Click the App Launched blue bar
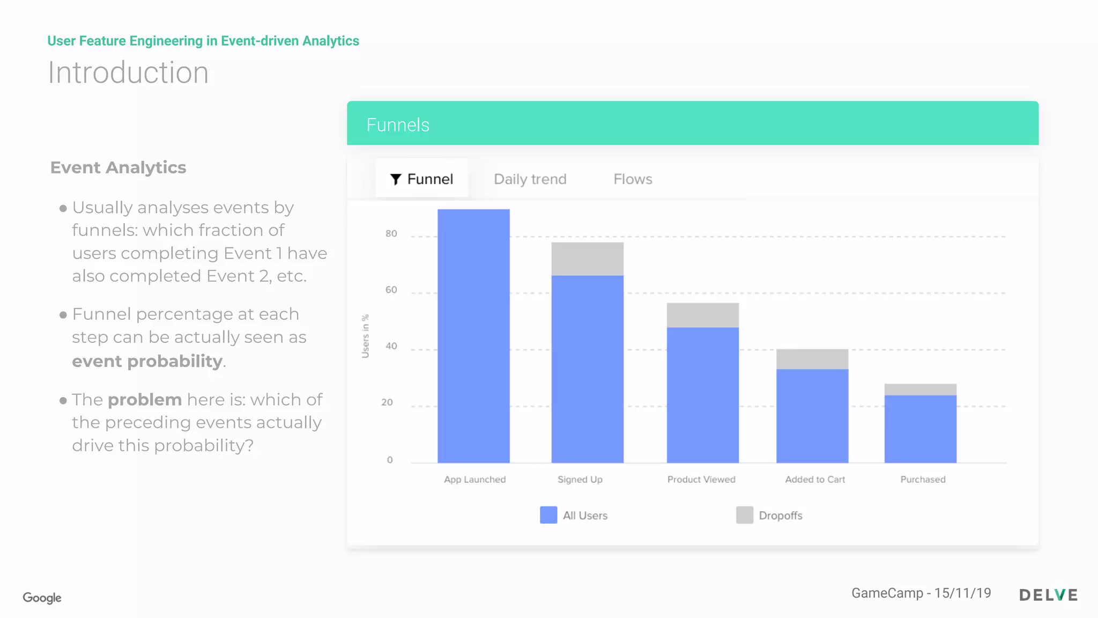 [473, 336]
